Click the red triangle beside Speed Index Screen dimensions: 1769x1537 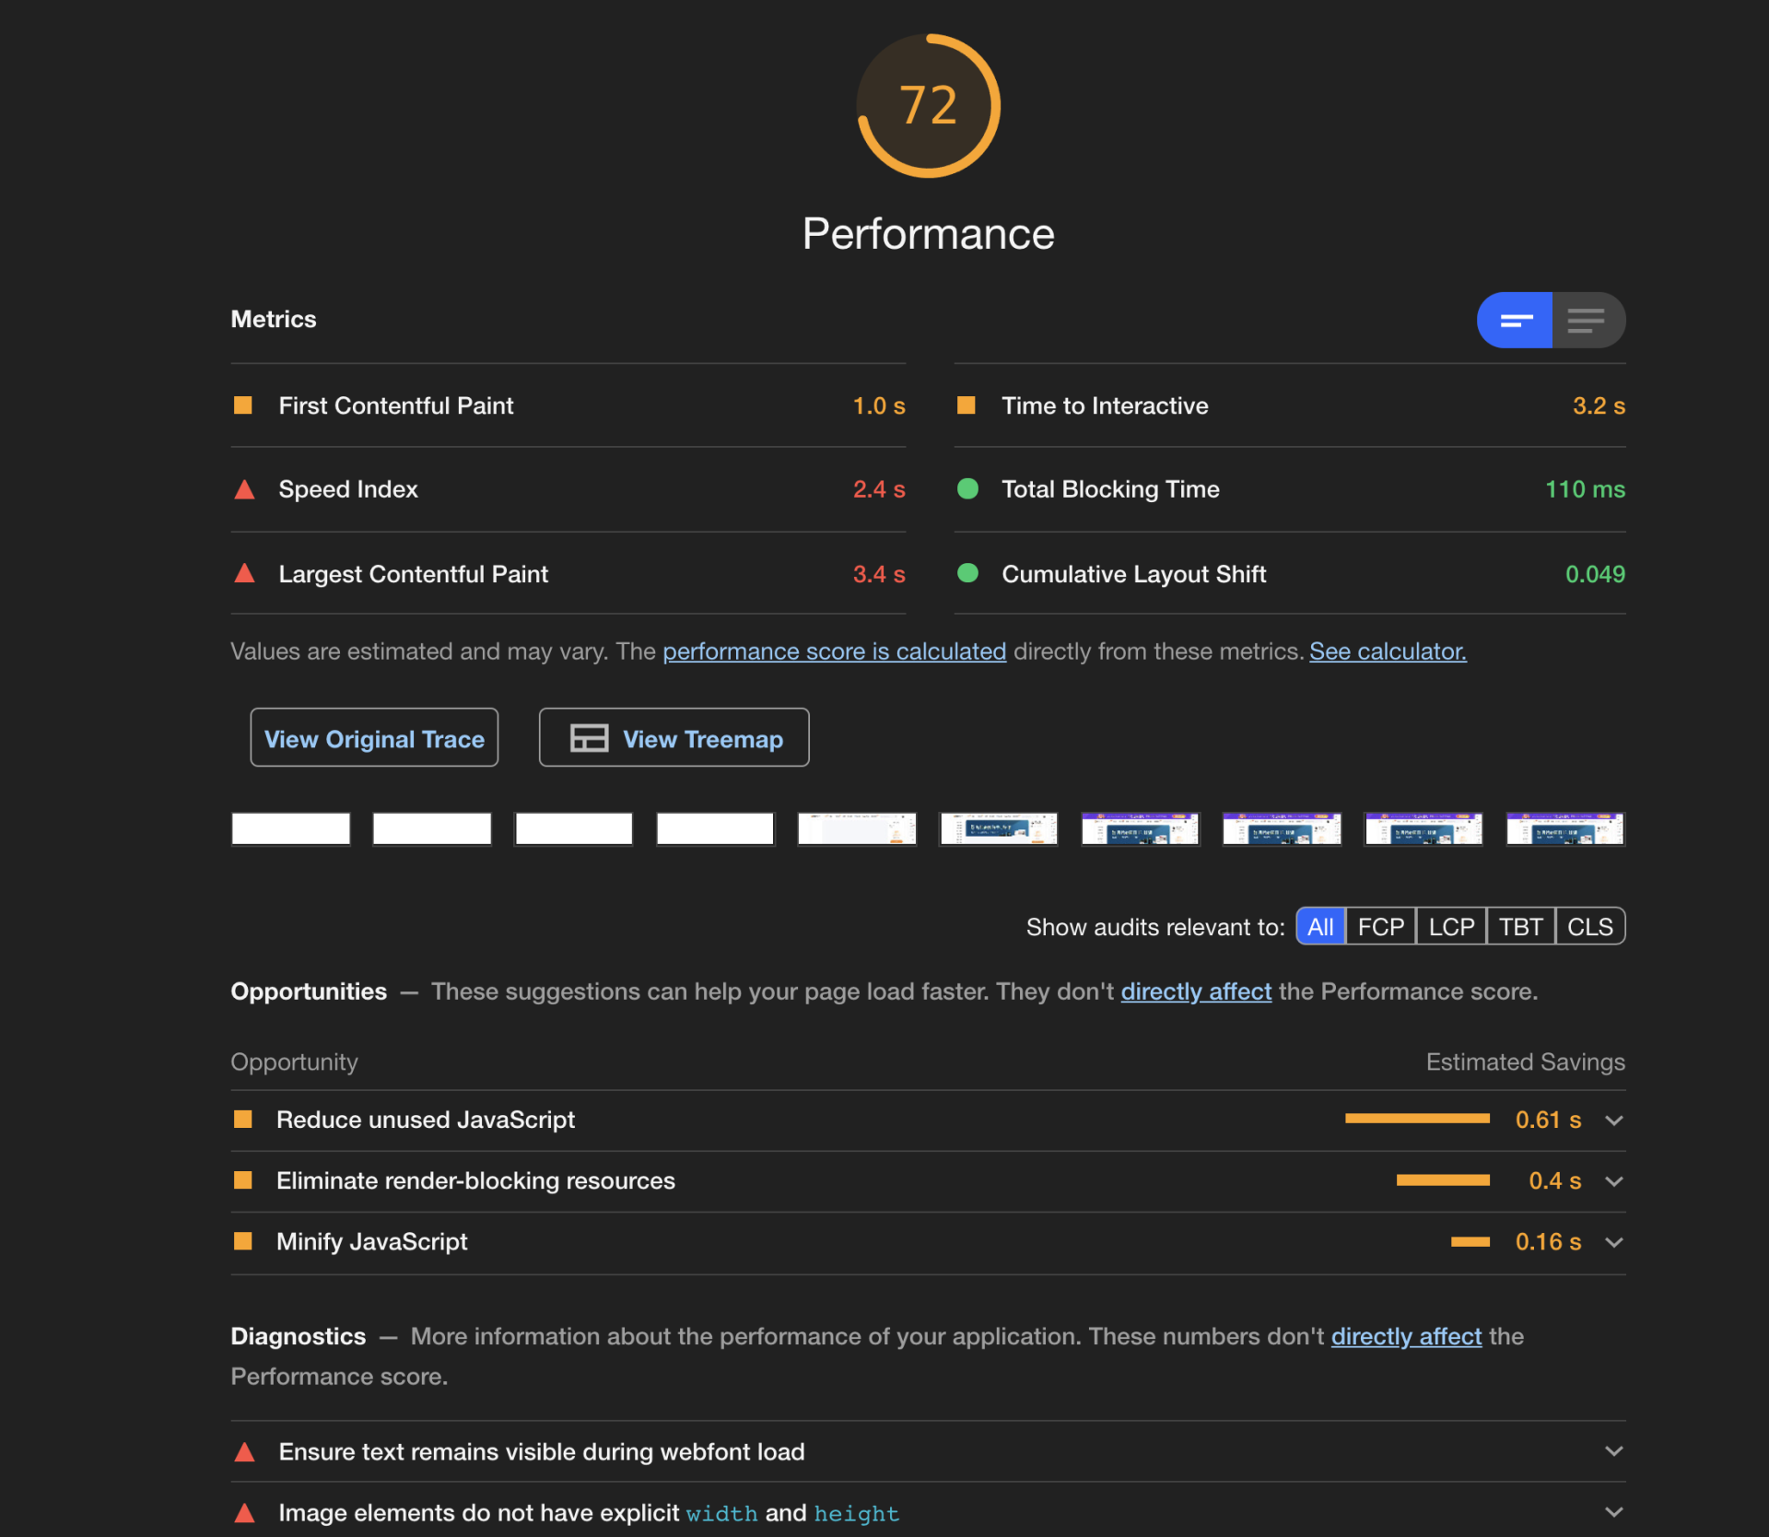(x=244, y=489)
